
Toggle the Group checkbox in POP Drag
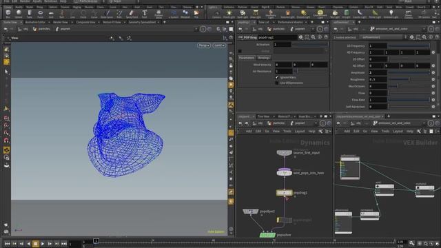click(x=240, y=51)
